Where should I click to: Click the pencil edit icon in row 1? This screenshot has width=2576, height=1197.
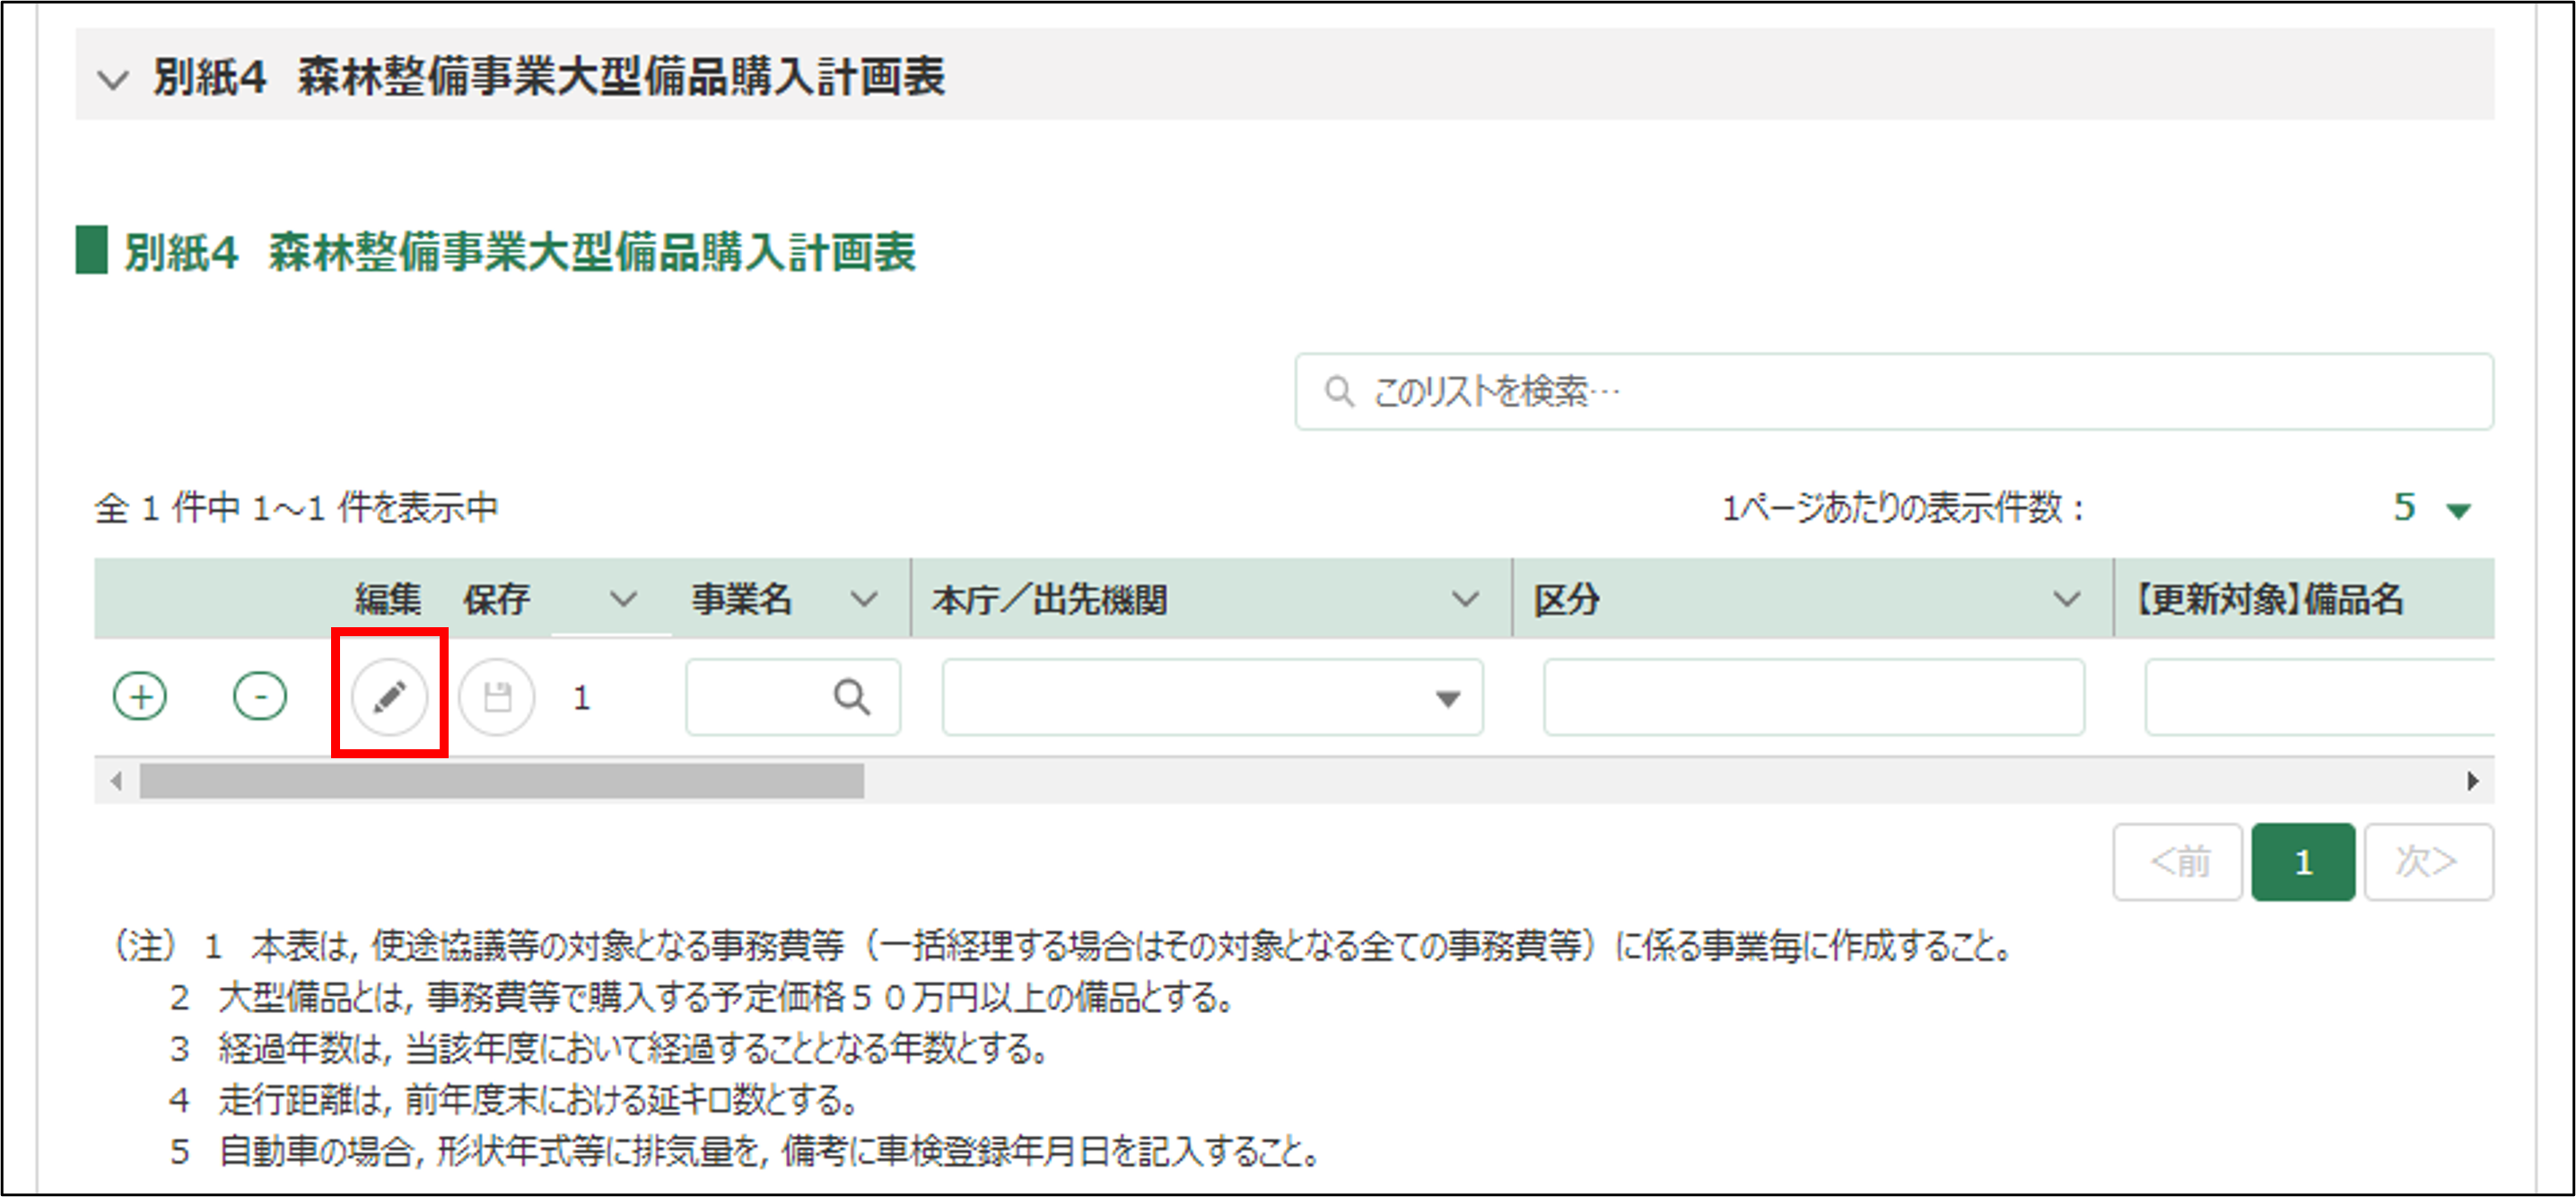point(389,697)
